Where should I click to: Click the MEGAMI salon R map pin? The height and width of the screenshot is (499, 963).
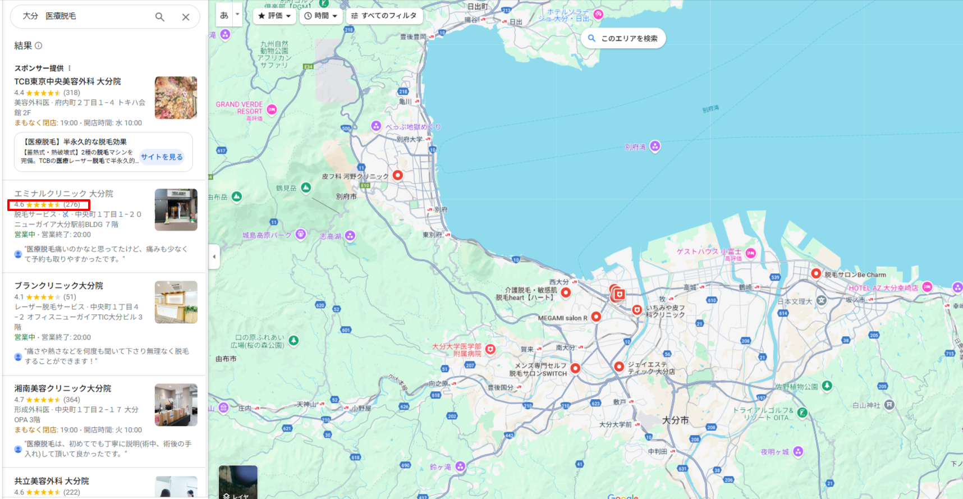[596, 317]
